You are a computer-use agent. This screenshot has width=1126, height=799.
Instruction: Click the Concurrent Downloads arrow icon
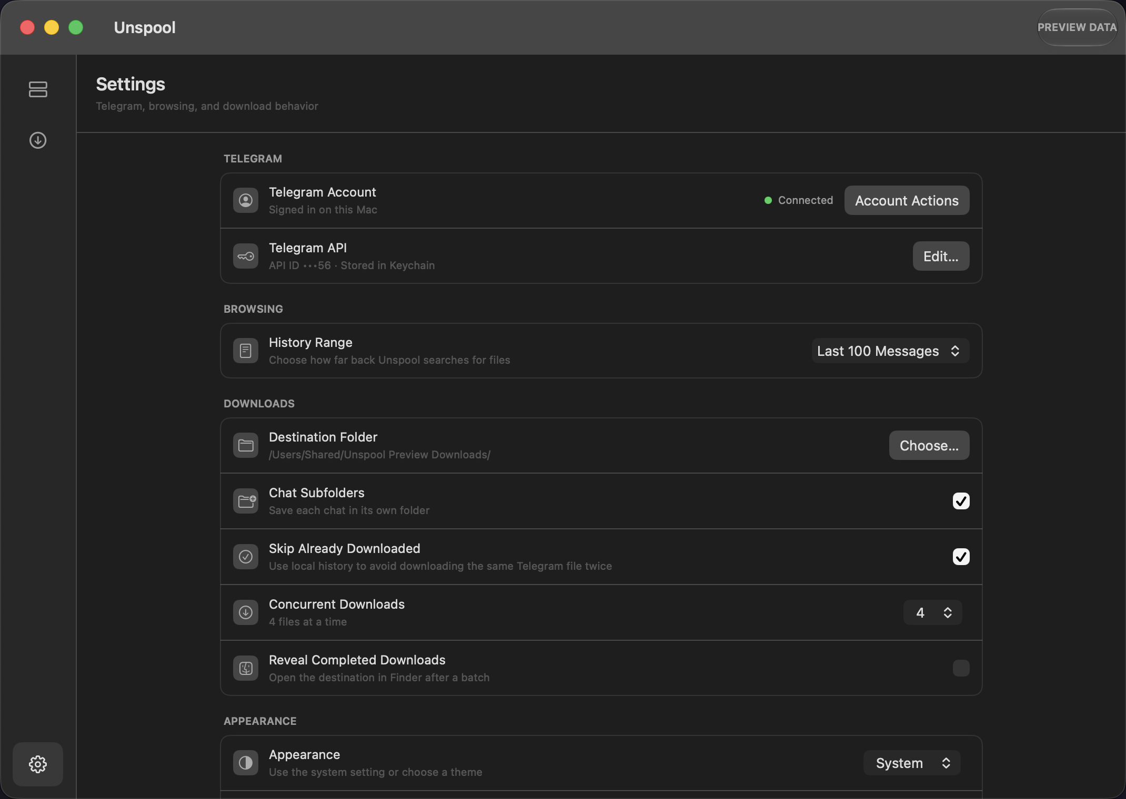click(246, 612)
